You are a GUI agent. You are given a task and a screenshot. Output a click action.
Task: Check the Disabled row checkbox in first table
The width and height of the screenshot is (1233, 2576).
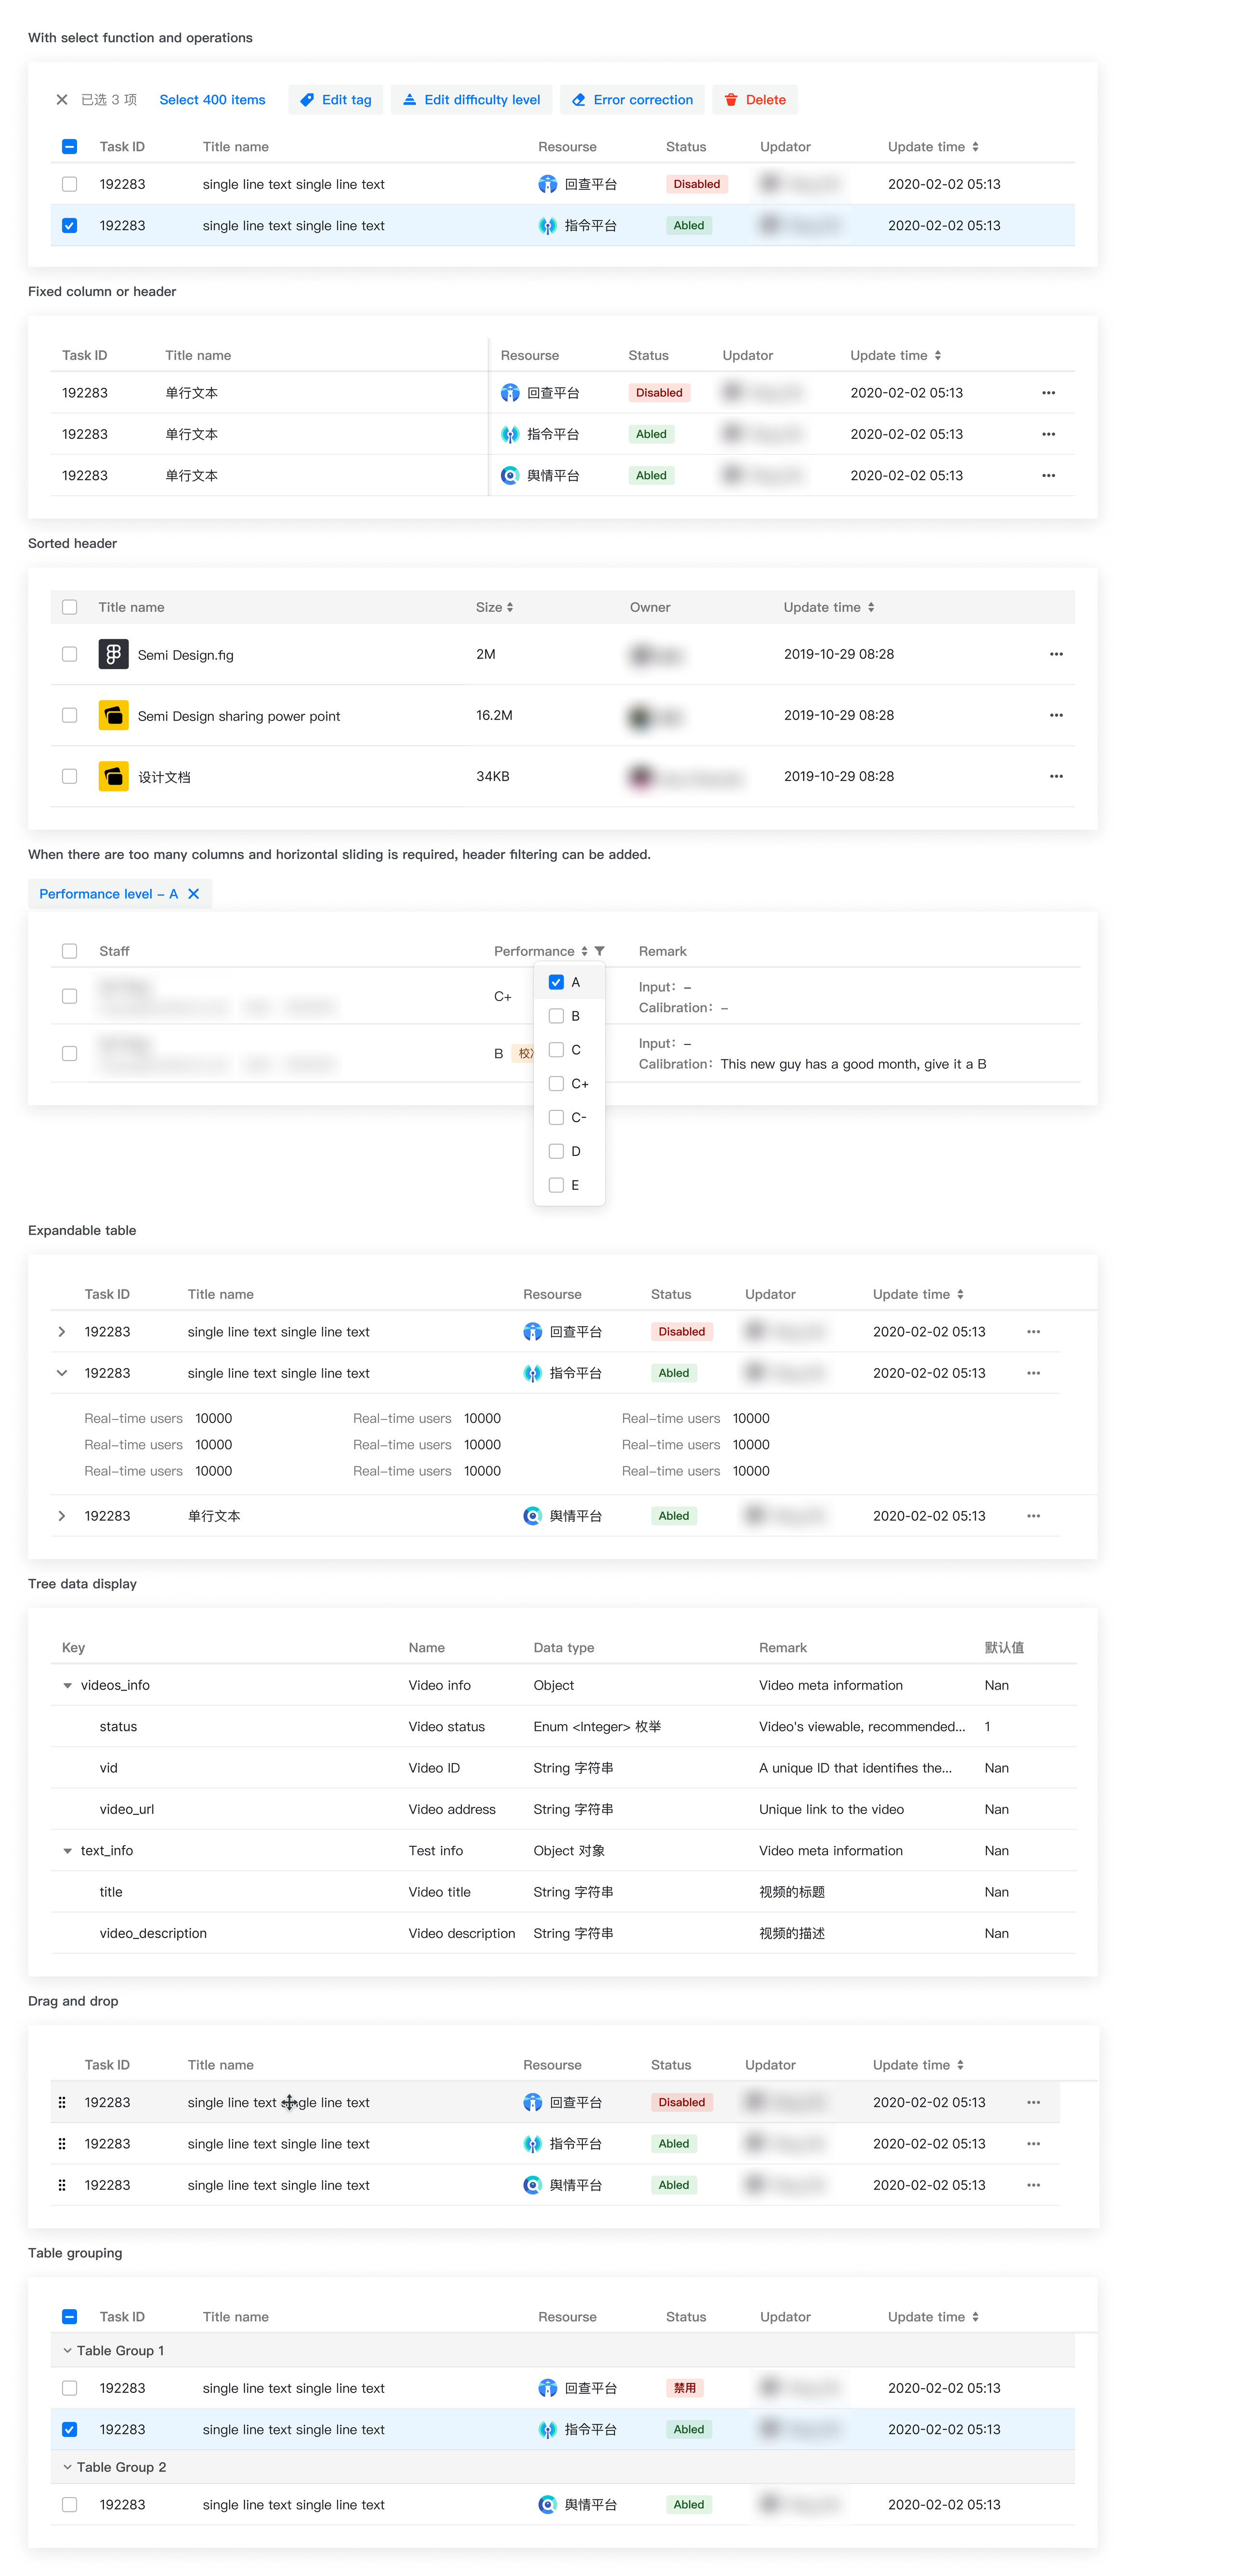70,184
